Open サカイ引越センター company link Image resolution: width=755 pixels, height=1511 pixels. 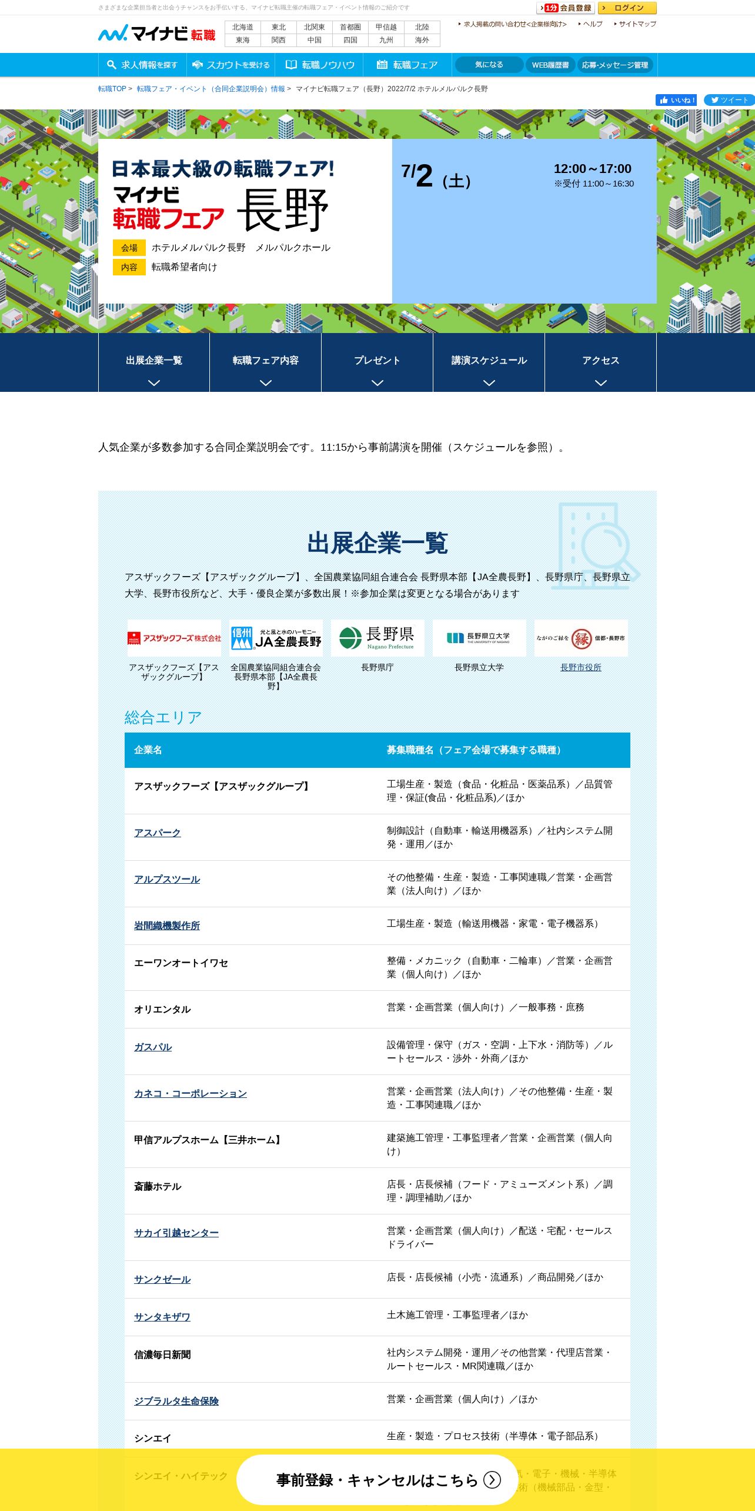176,1233
